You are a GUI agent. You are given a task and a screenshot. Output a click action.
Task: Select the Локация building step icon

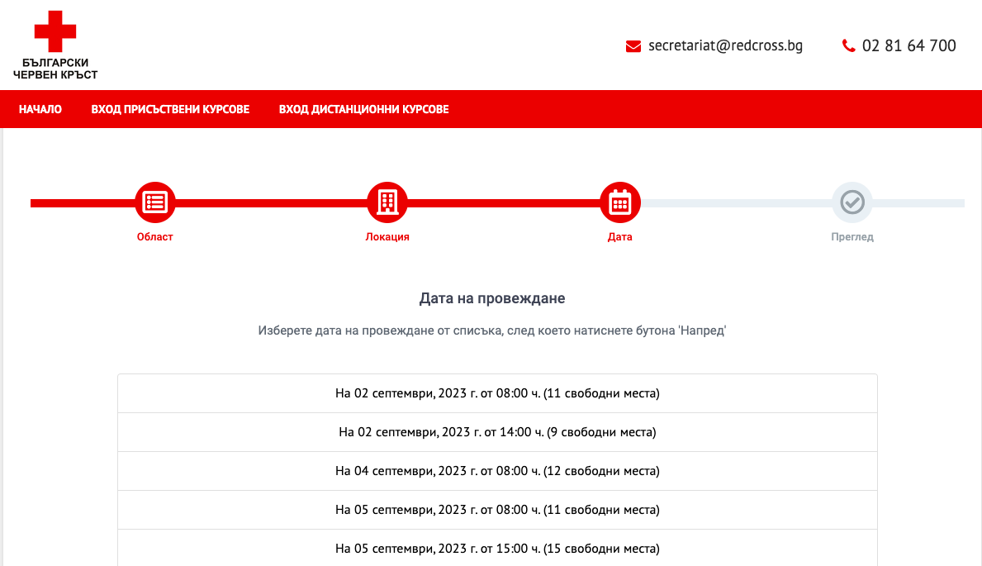[387, 202]
